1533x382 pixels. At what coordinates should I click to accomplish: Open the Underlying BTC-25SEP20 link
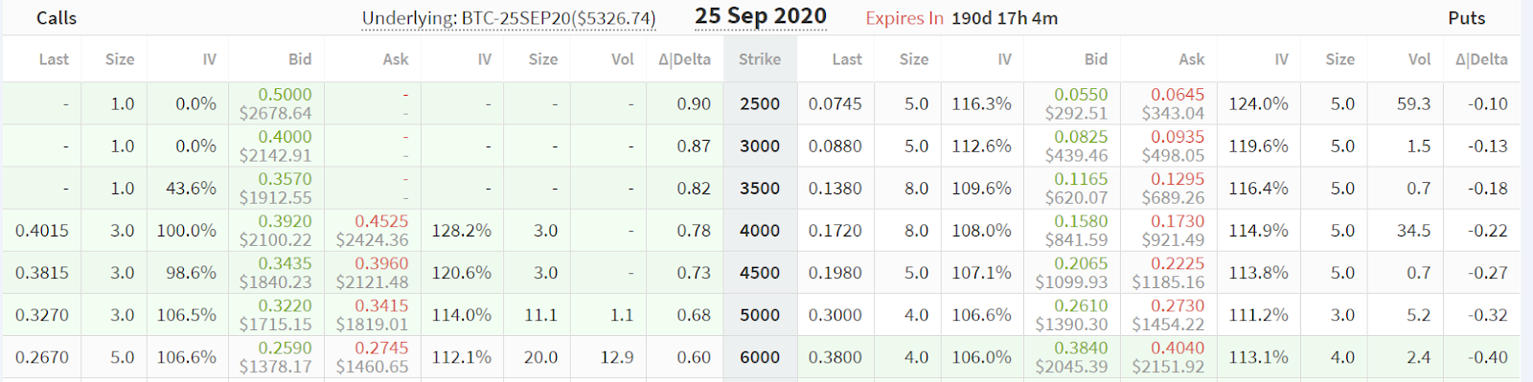(509, 18)
